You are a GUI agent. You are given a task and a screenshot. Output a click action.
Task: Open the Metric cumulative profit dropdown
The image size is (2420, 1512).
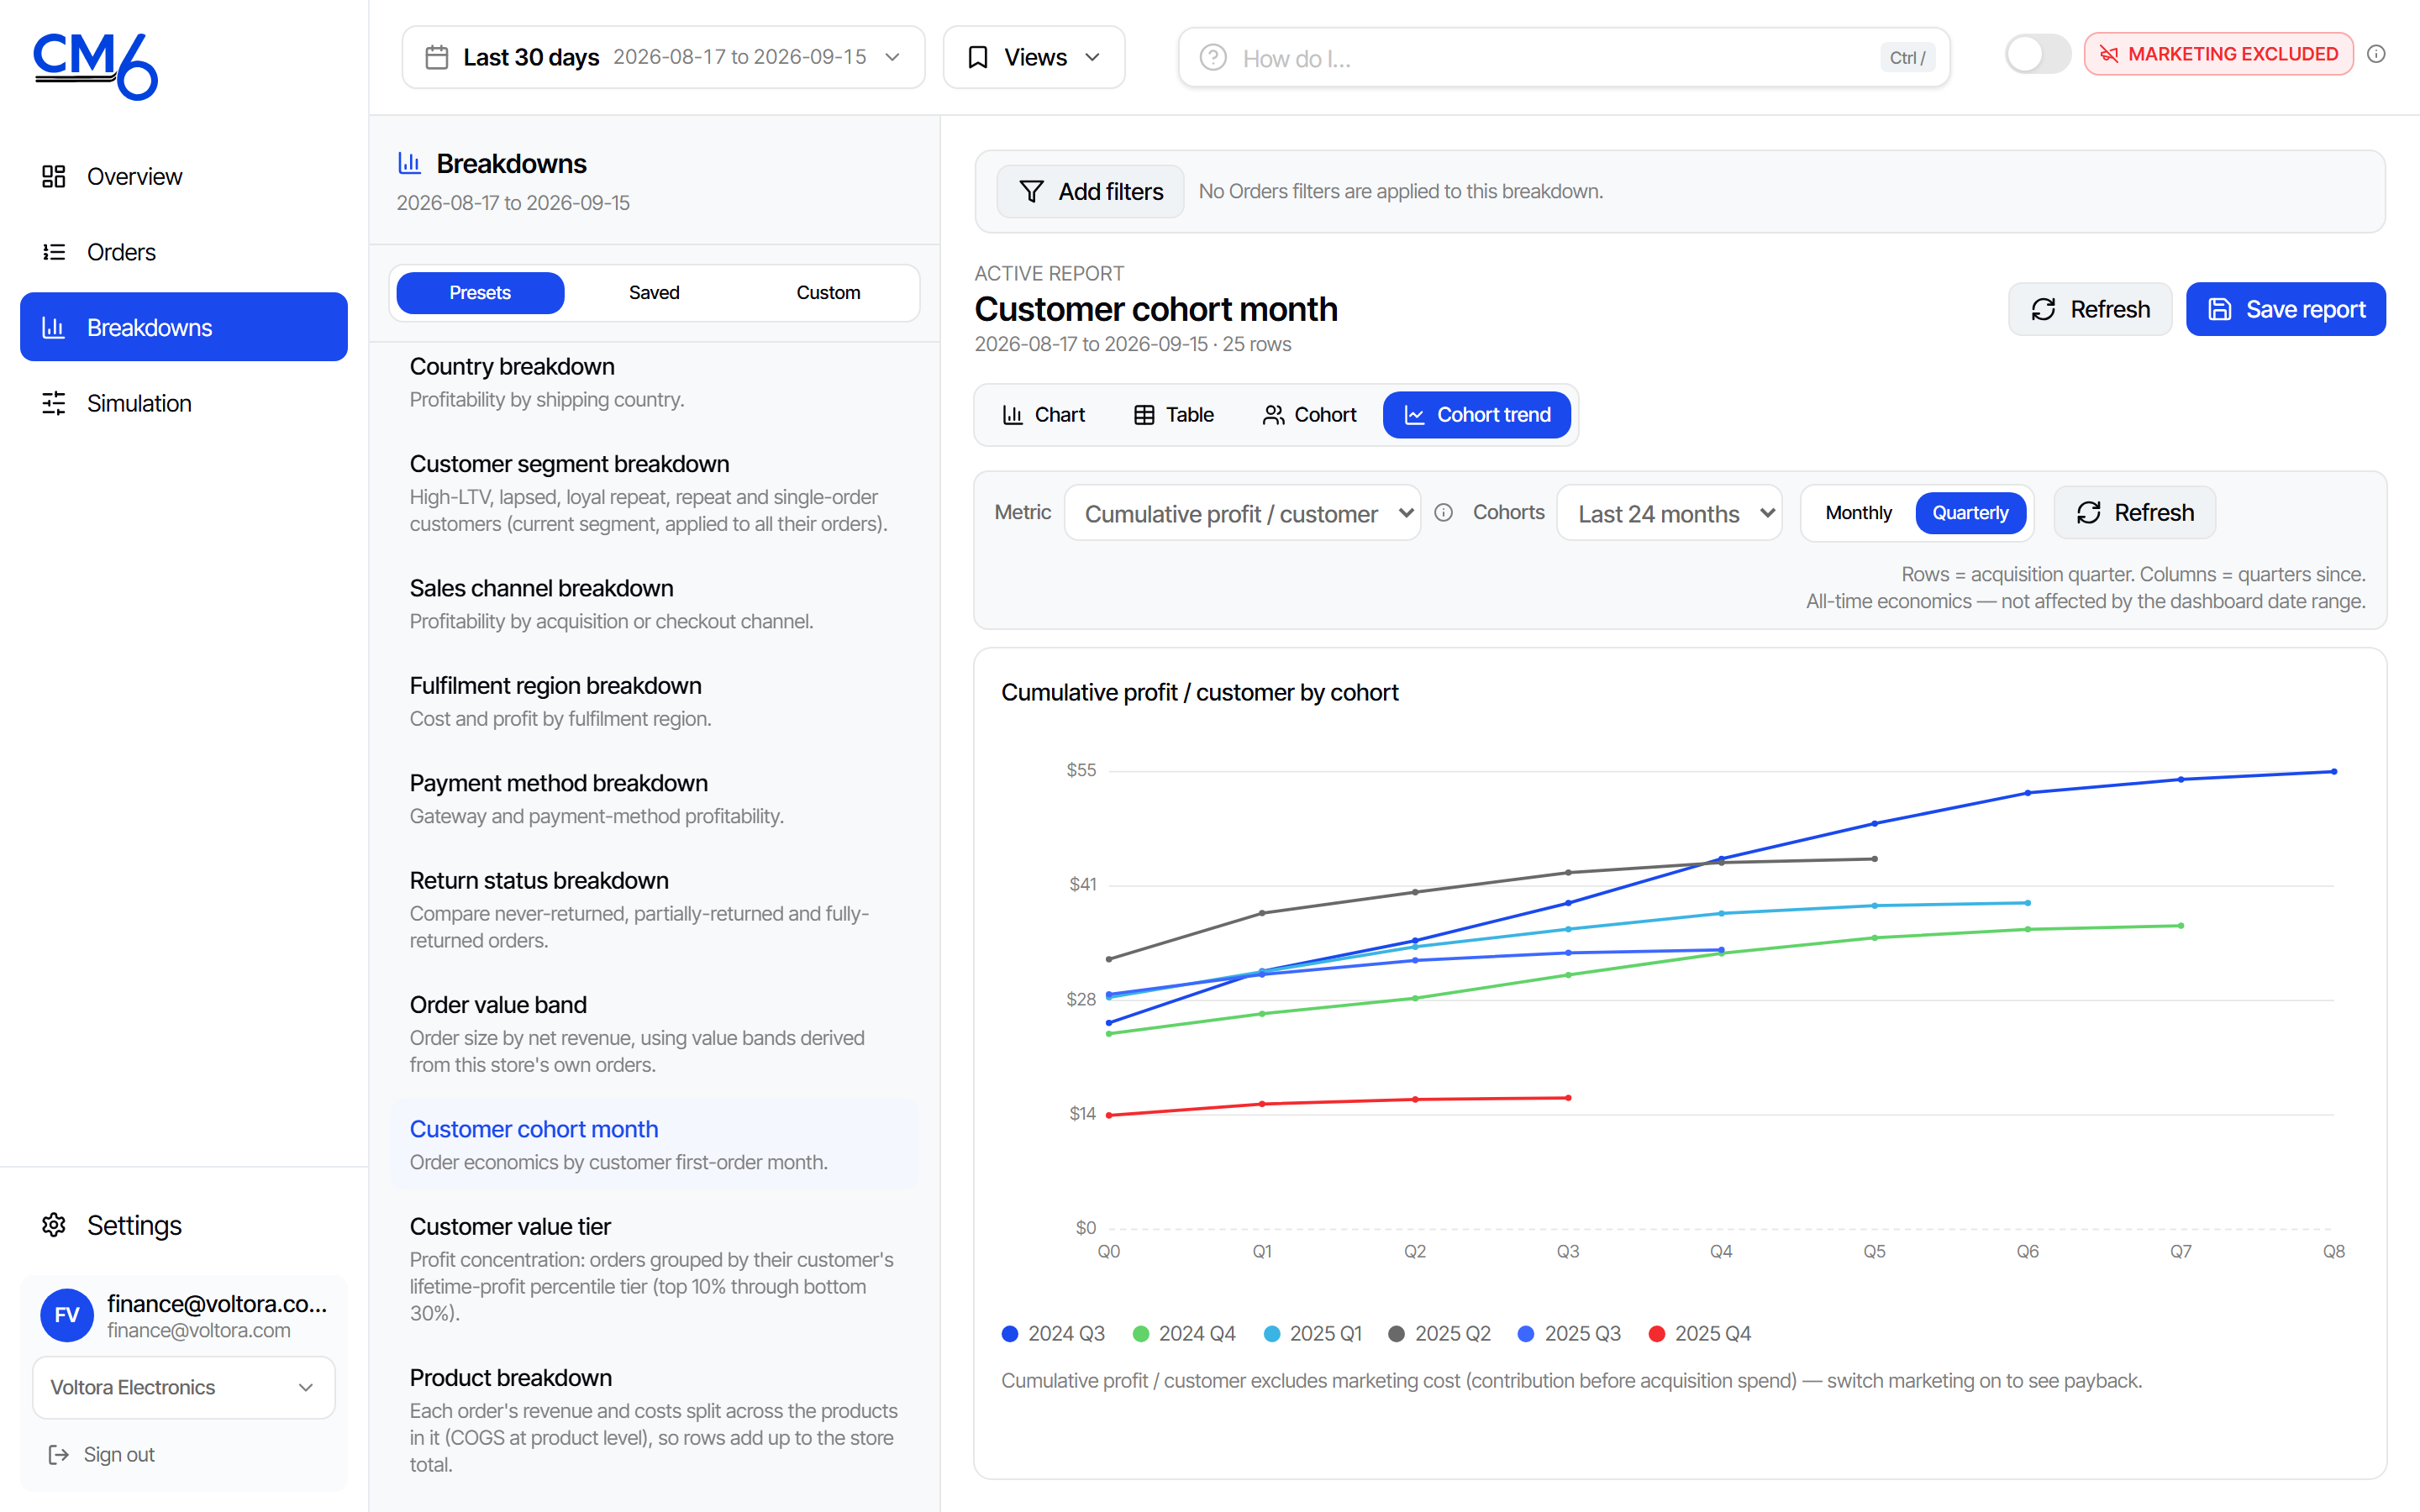1242,513
